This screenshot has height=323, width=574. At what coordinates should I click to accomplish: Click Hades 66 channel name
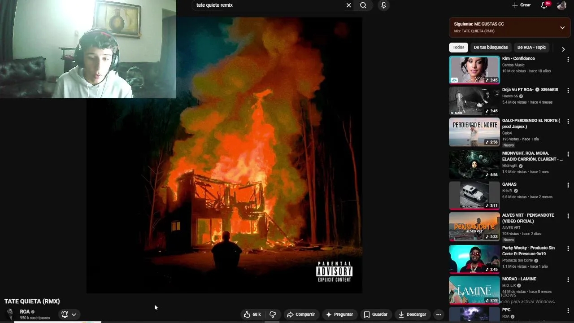pos(510,96)
